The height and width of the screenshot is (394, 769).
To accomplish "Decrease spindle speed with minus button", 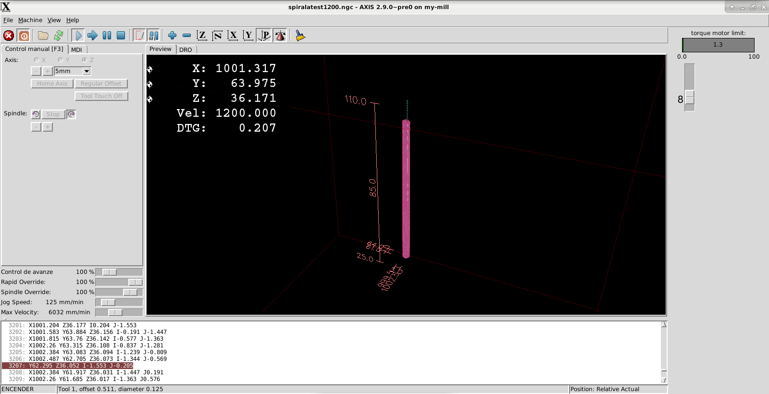I will click(36, 127).
